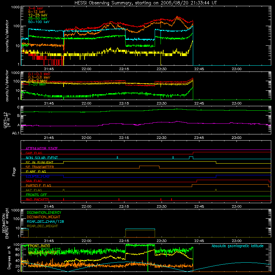Click the 7-20 MeV legend entry

[37, 84]
